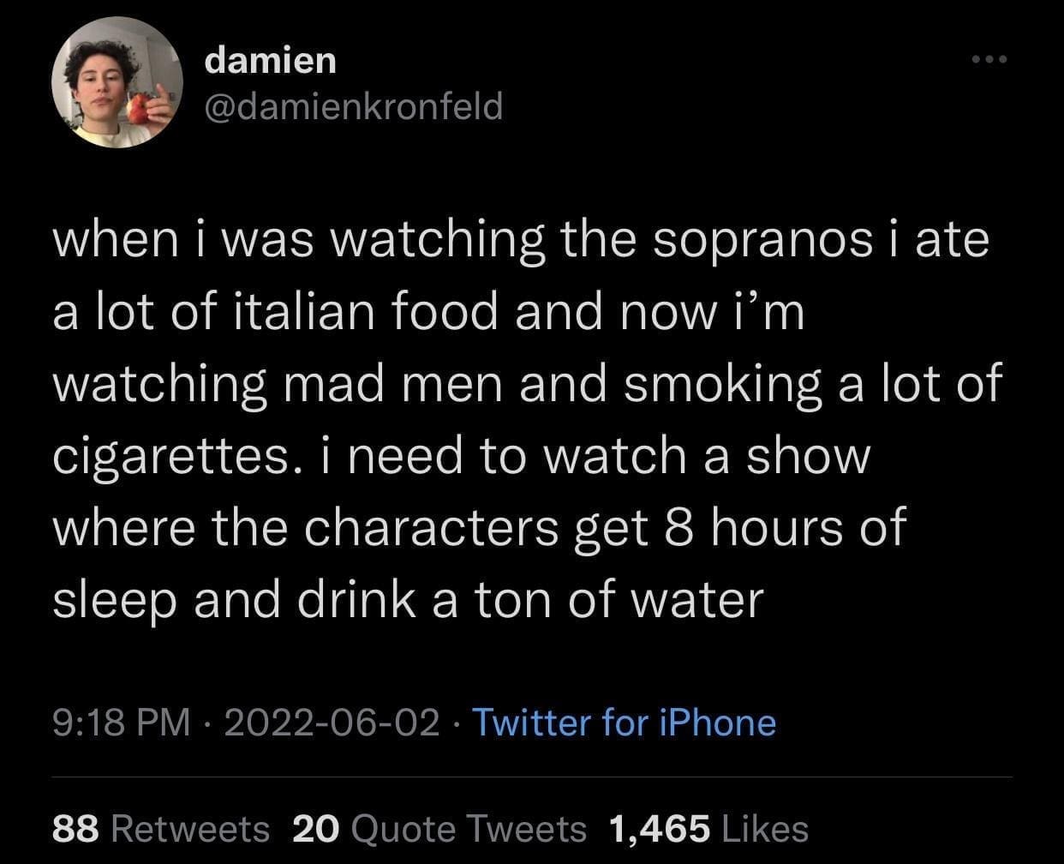Click the 9:18 PM timestamp

point(122,723)
